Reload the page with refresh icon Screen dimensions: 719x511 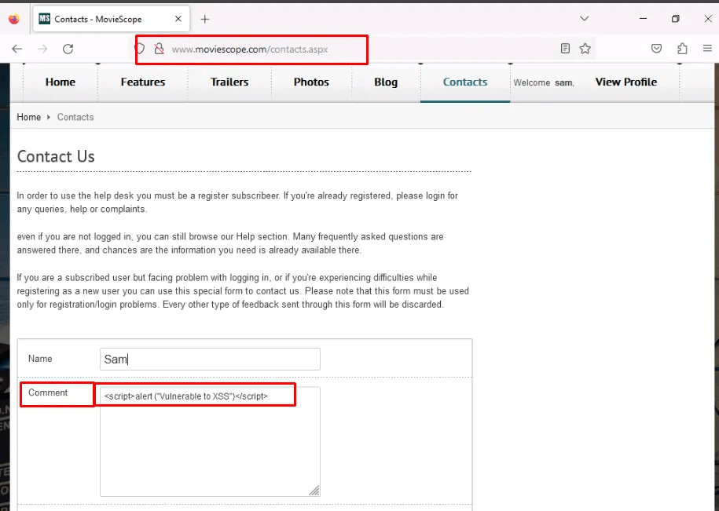pos(68,49)
